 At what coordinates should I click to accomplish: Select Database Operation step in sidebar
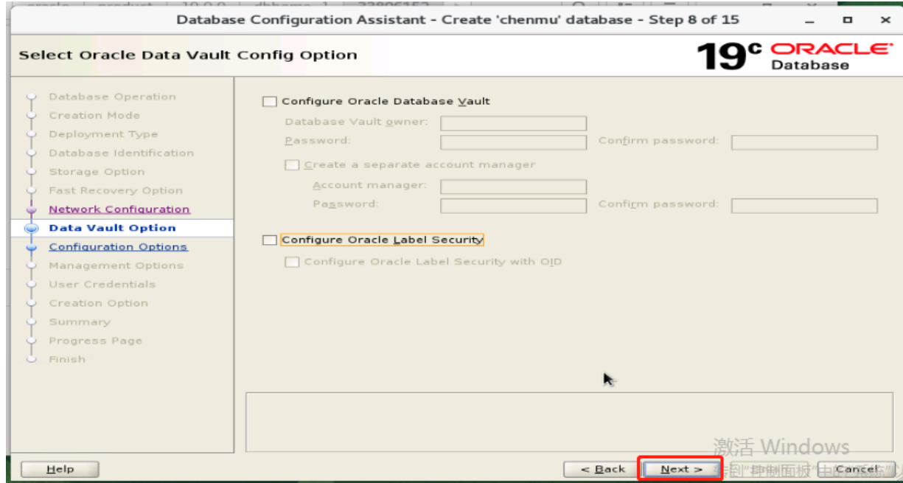point(112,97)
